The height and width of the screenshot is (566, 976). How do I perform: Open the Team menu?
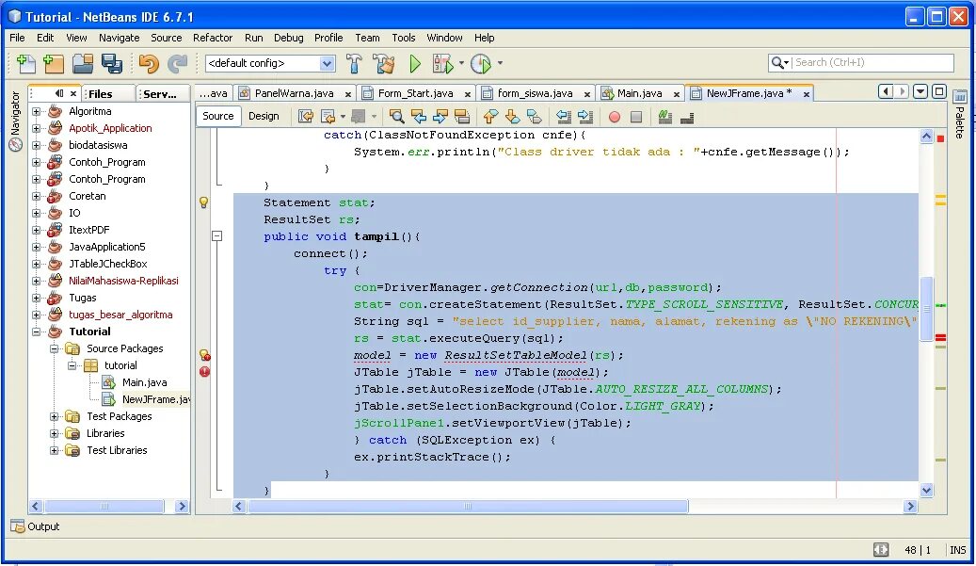[367, 38]
